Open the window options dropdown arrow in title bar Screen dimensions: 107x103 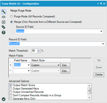coord(98,4)
